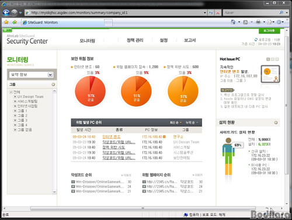Open the Favorites star icon
The height and width of the screenshot is (220, 292).
click(6, 22)
